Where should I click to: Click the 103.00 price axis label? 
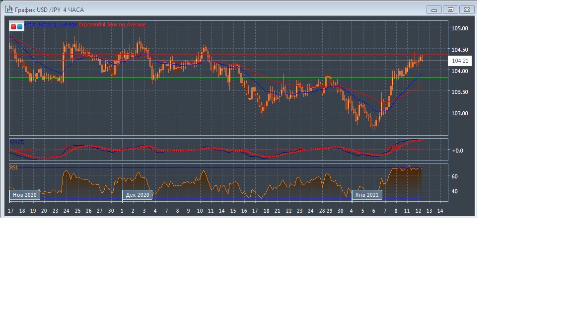459,113
